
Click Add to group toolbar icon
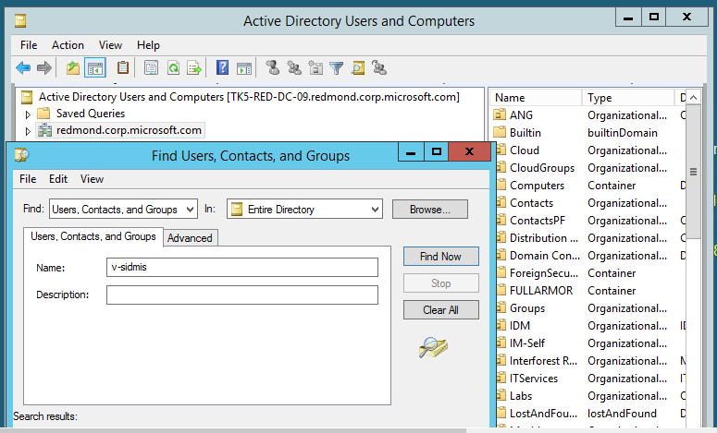click(x=379, y=68)
